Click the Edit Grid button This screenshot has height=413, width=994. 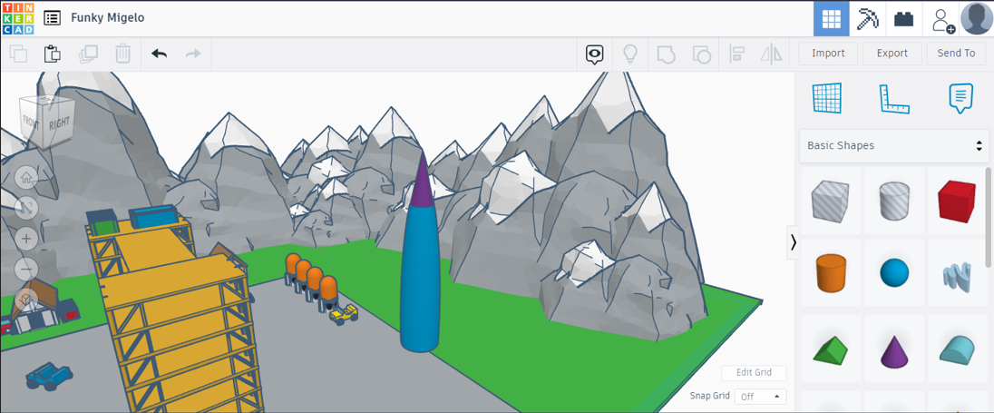click(x=754, y=372)
